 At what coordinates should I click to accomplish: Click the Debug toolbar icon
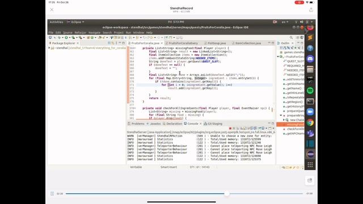click(x=60, y=37)
